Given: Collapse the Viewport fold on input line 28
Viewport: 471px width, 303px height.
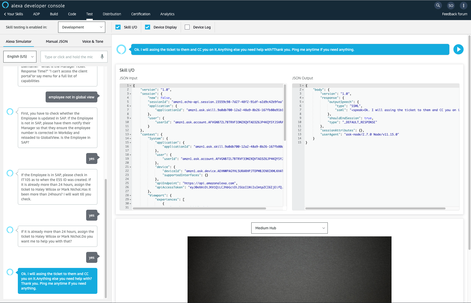Looking at the screenshot, I should (x=130, y=195).
